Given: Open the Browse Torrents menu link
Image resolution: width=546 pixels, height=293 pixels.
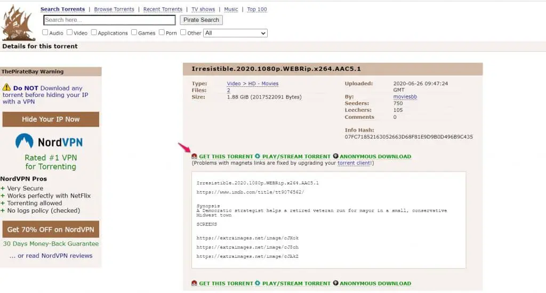Looking at the screenshot, I should 114,9.
